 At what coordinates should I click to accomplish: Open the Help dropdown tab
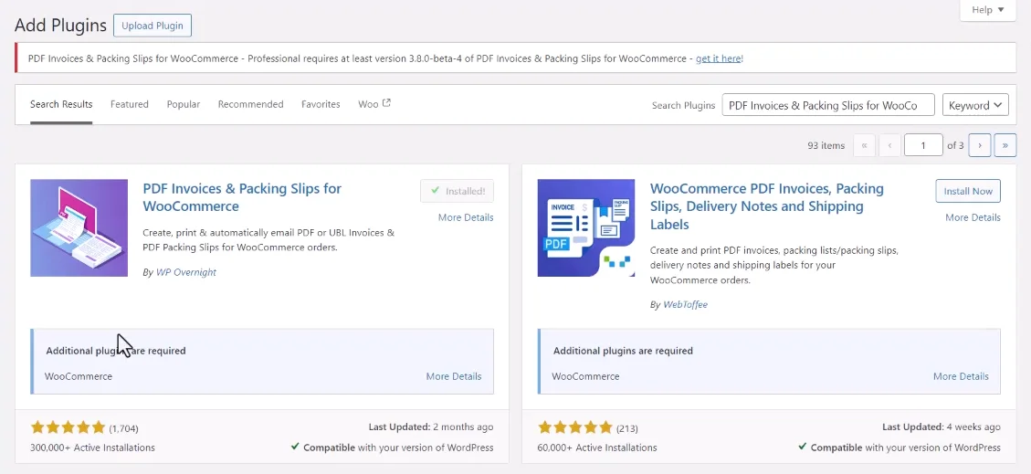(x=987, y=10)
